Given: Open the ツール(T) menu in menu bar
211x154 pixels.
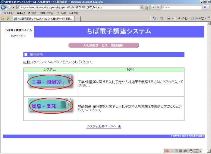Looking at the screenshot, I should point(61,13).
